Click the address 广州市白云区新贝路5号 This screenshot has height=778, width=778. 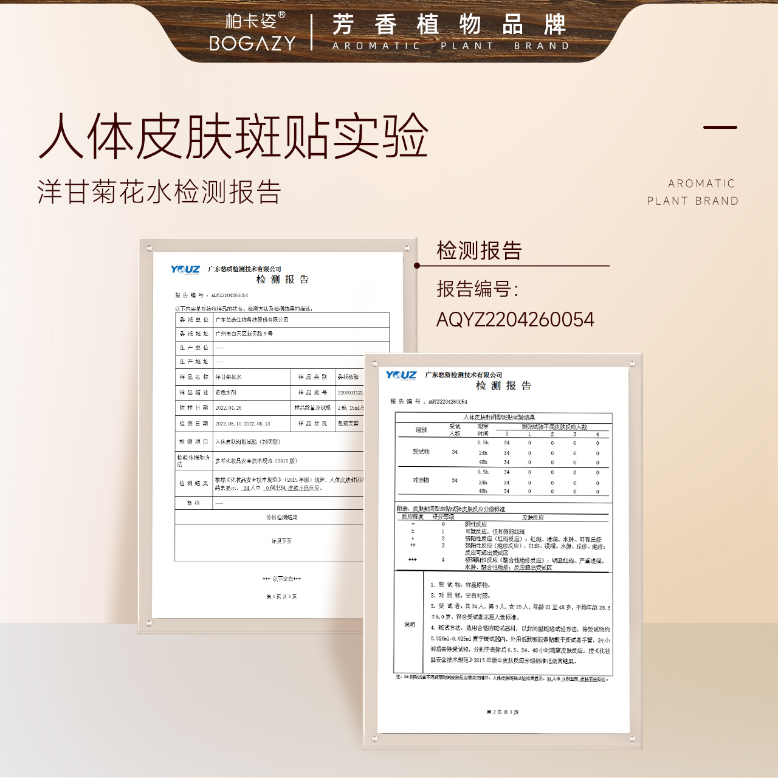(244, 334)
